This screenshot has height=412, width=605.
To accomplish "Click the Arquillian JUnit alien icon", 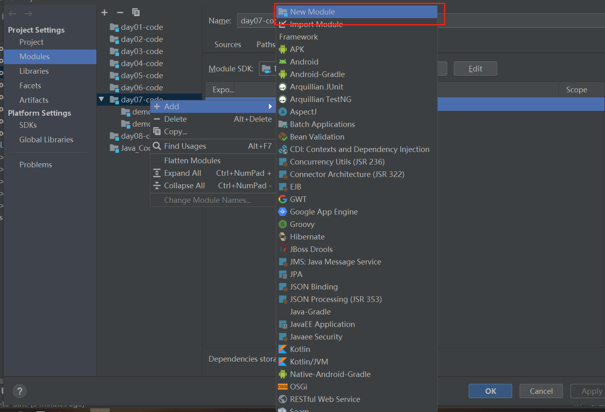I will click(283, 87).
